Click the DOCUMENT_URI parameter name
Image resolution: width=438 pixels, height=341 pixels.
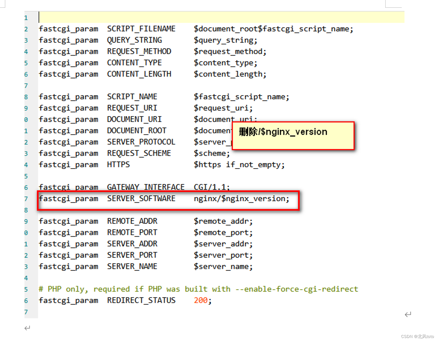[x=134, y=119]
